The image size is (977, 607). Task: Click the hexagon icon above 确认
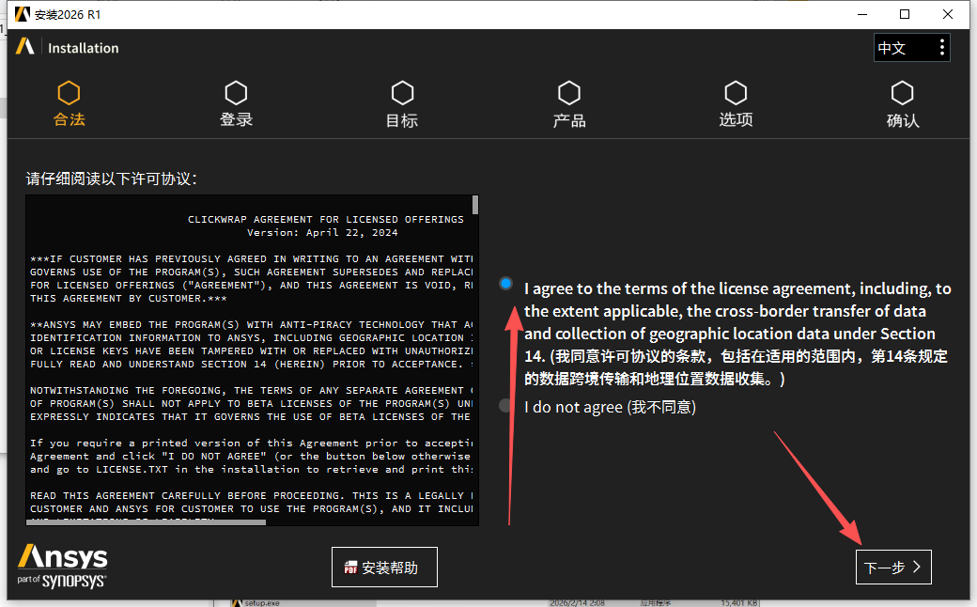tap(902, 93)
